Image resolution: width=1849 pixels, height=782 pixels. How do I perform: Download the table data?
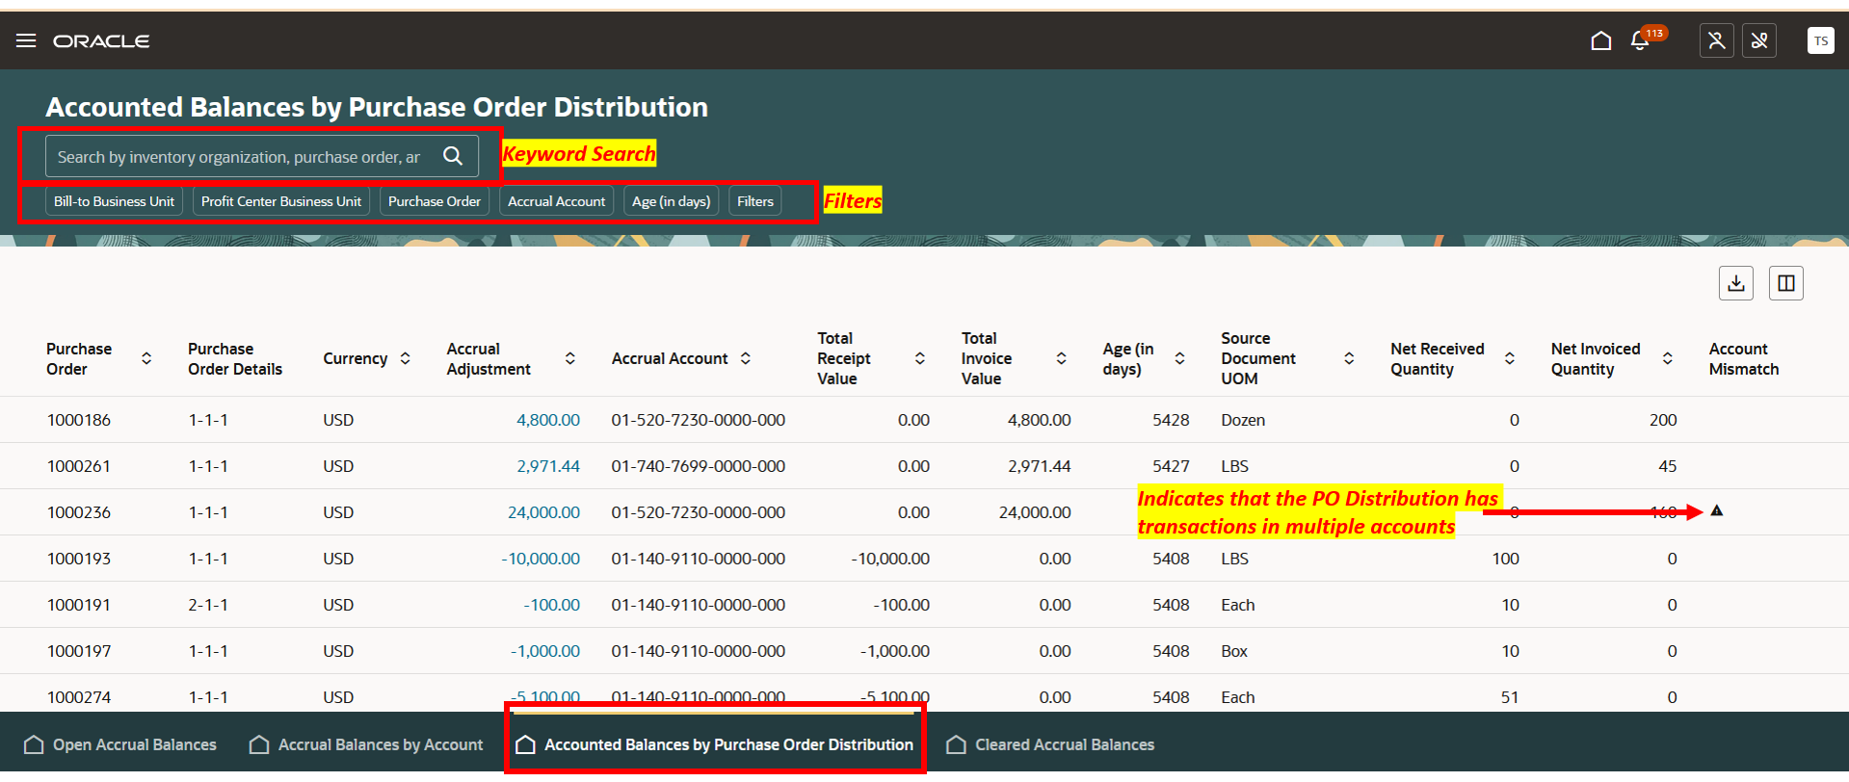[x=1736, y=283]
